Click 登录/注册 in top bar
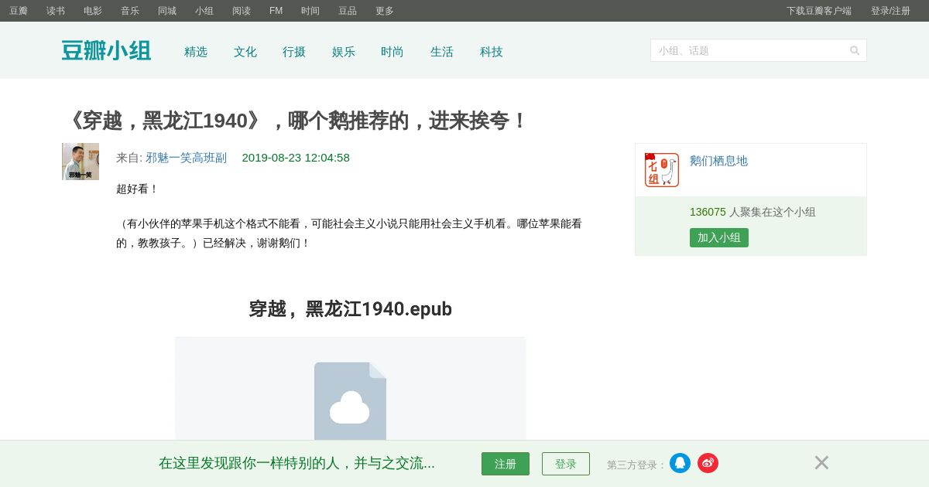Image resolution: width=929 pixels, height=487 pixels. coord(890,11)
